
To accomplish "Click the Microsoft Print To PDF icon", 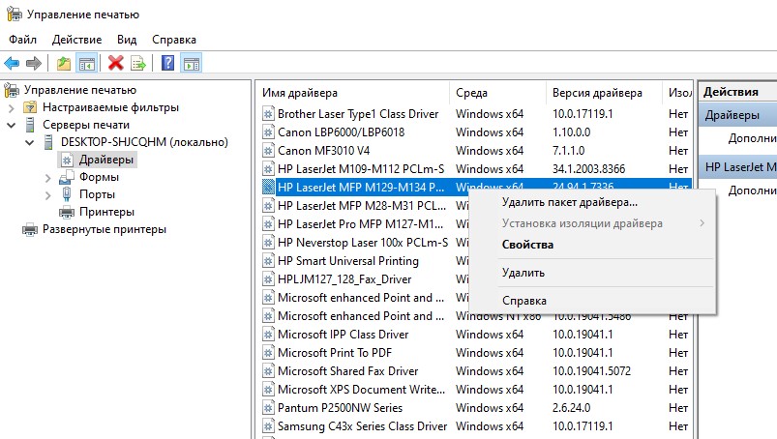I will pyautogui.click(x=268, y=352).
